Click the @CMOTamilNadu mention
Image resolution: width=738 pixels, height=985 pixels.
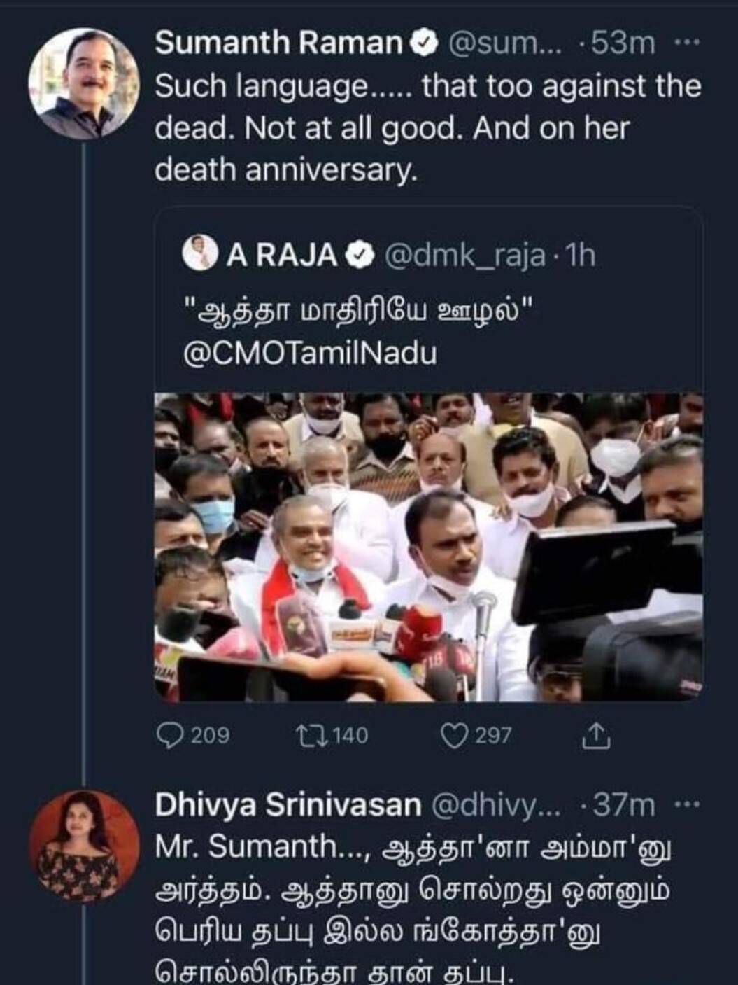pos(309,353)
